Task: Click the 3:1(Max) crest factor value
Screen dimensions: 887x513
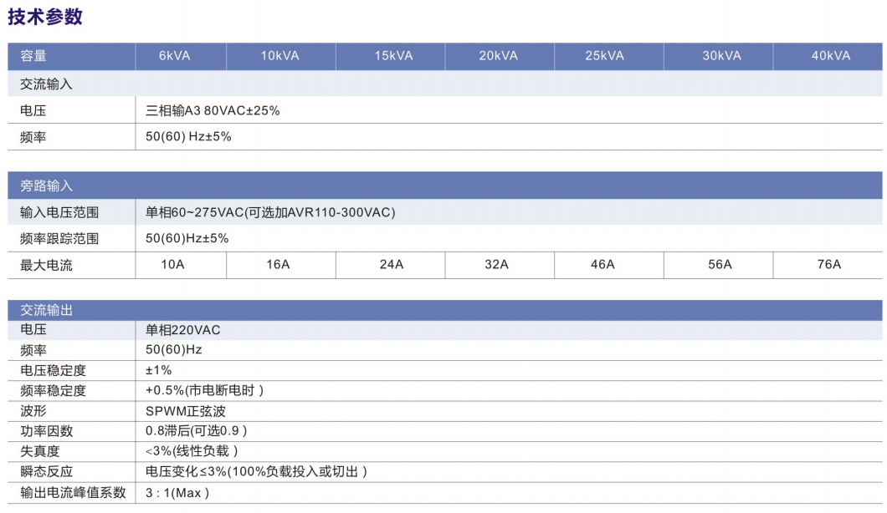Action: click(x=177, y=493)
